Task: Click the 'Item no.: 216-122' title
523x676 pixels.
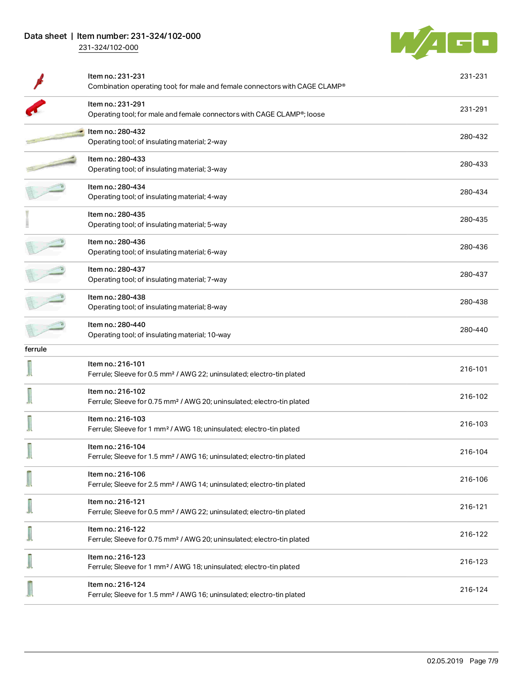Action: point(117,529)
